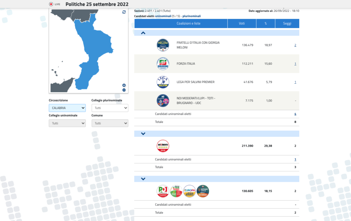
Task: Open the Comune dropdown
Action: point(110,123)
